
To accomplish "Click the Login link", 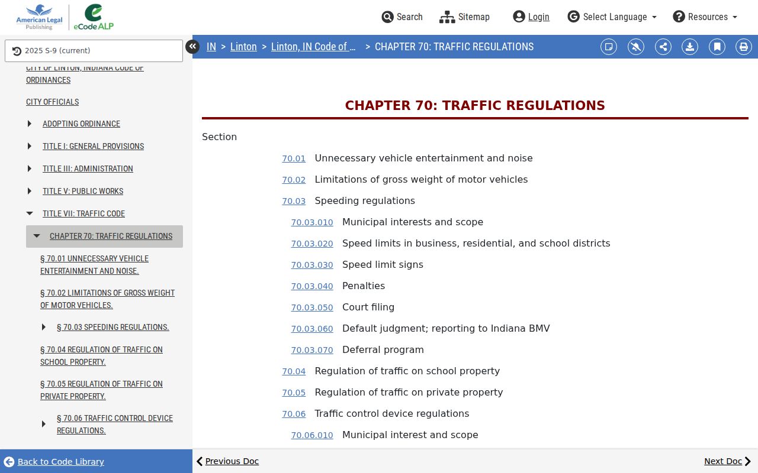I will 531,17.
